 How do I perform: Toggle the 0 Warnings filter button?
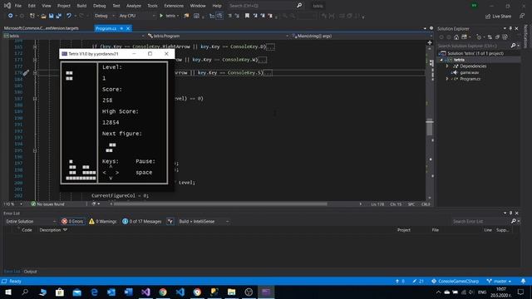[102, 222]
